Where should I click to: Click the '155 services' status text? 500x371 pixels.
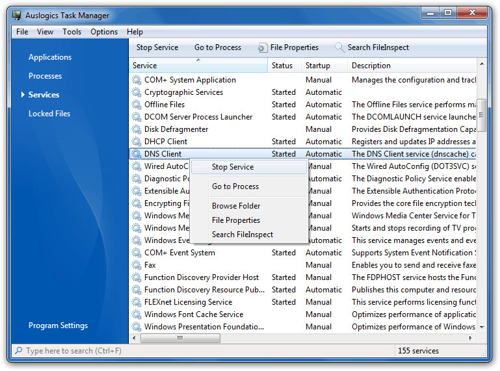click(x=418, y=351)
